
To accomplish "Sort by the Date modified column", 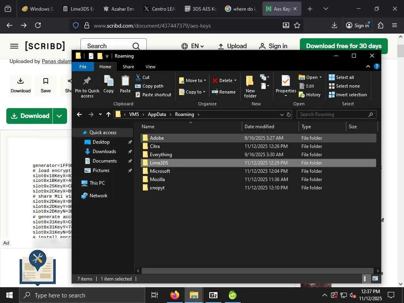I will click(270, 127).
